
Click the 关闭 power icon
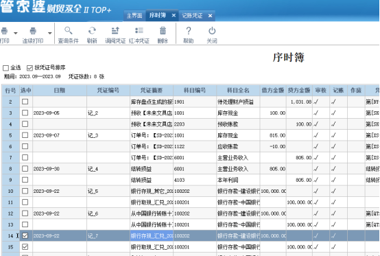pyautogui.click(x=212, y=31)
